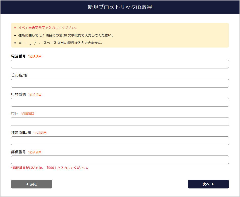The width and height of the screenshot is (240, 197).
Task: Click the 電話番号 field label
Action: (x=17, y=56)
